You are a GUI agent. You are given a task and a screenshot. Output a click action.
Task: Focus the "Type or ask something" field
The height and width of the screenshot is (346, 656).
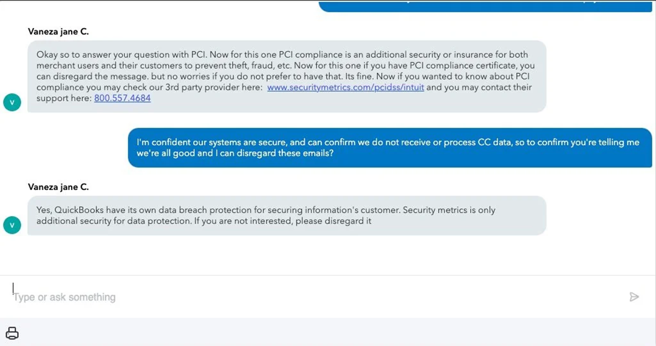pyautogui.click(x=304, y=297)
